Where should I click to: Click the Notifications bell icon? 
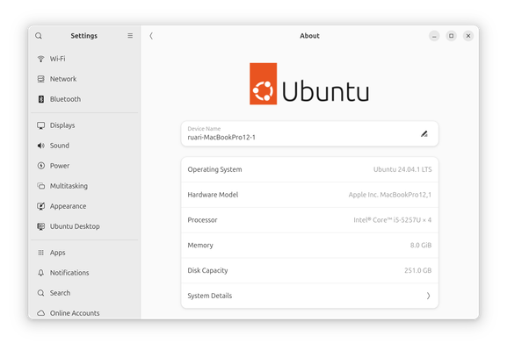(x=40, y=273)
